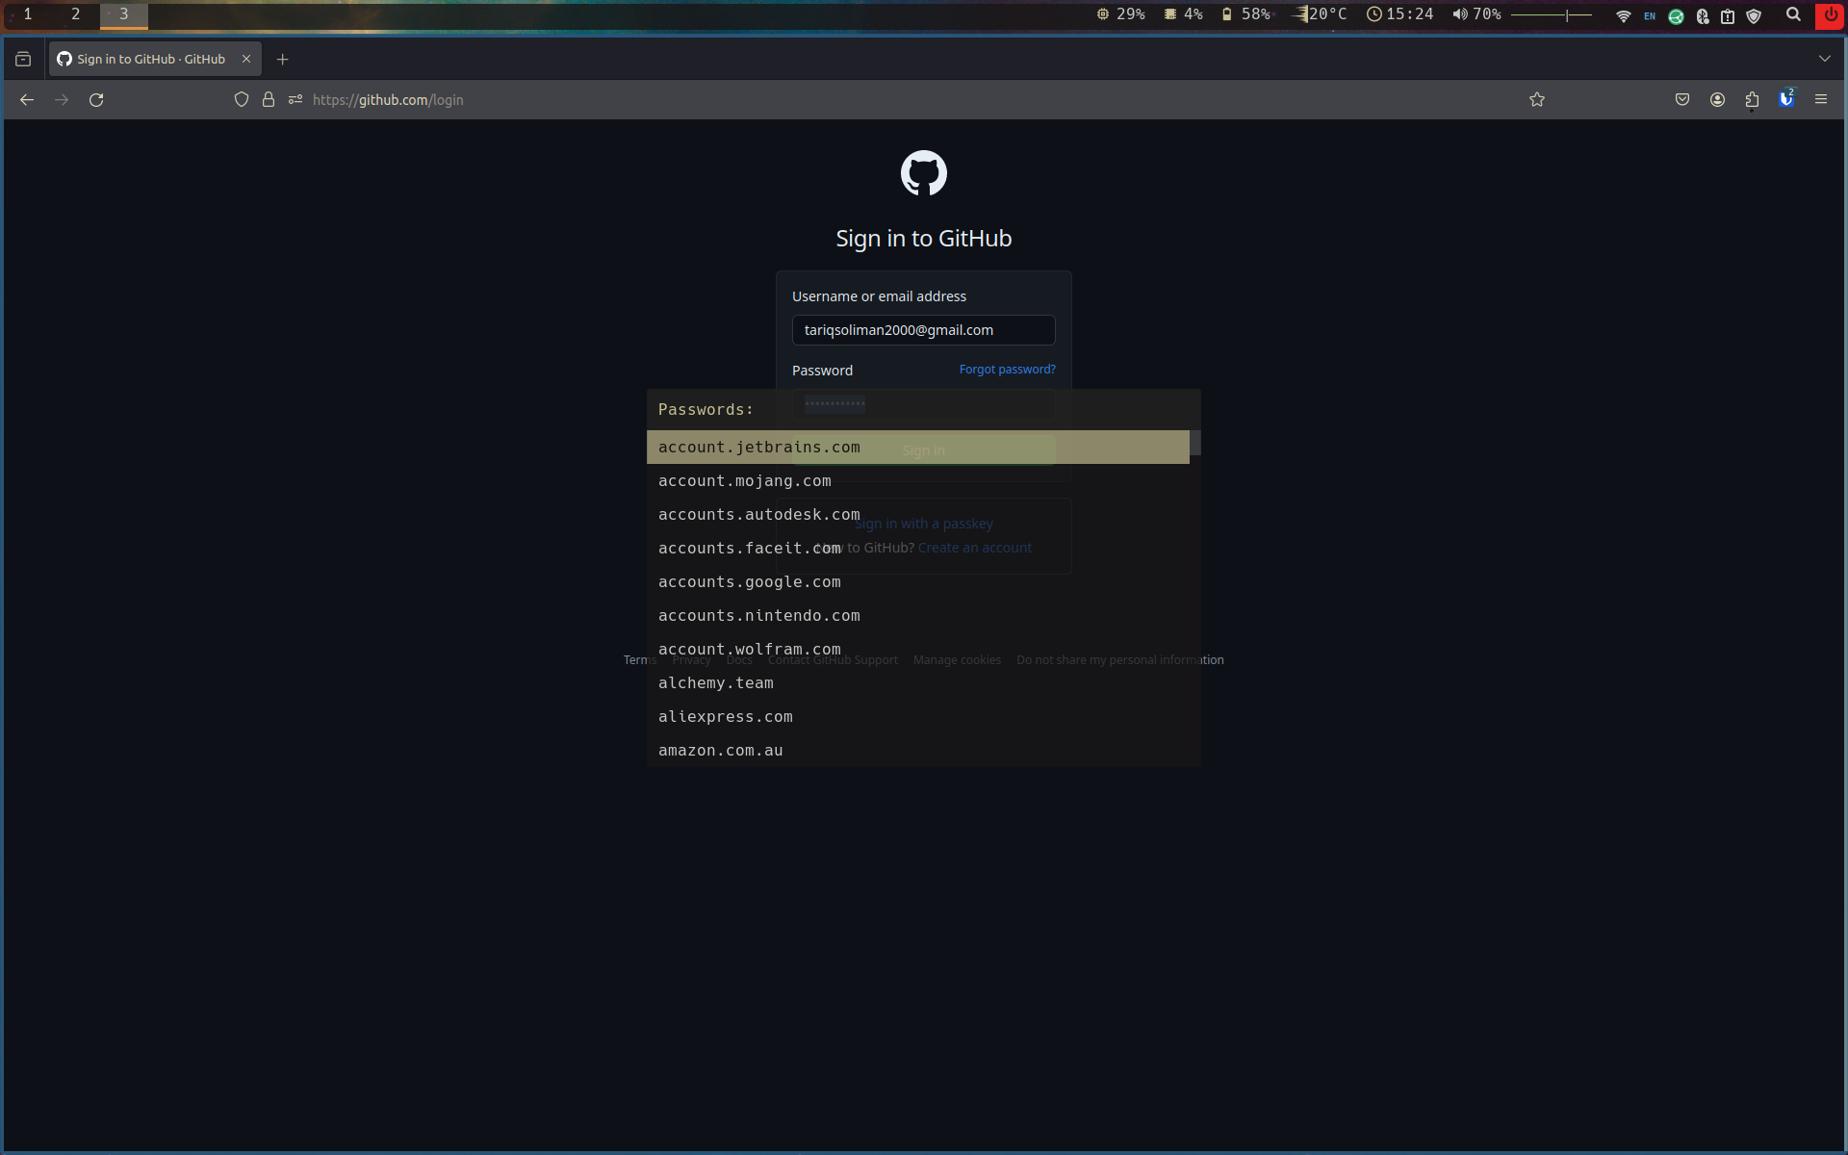
Task: Choose accounts.google.com from password list
Action: click(749, 582)
